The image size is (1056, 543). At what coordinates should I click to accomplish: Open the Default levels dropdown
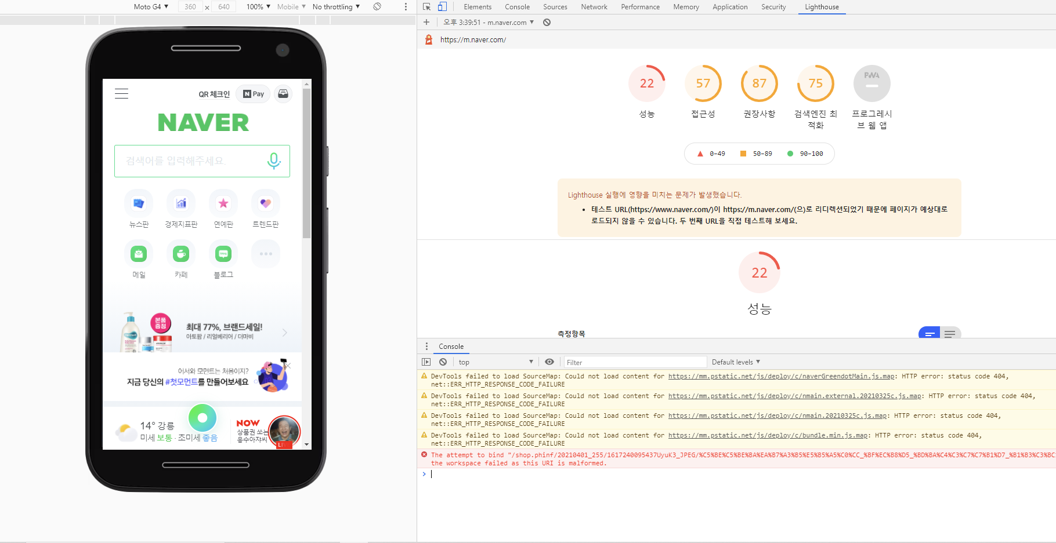click(736, 362)
